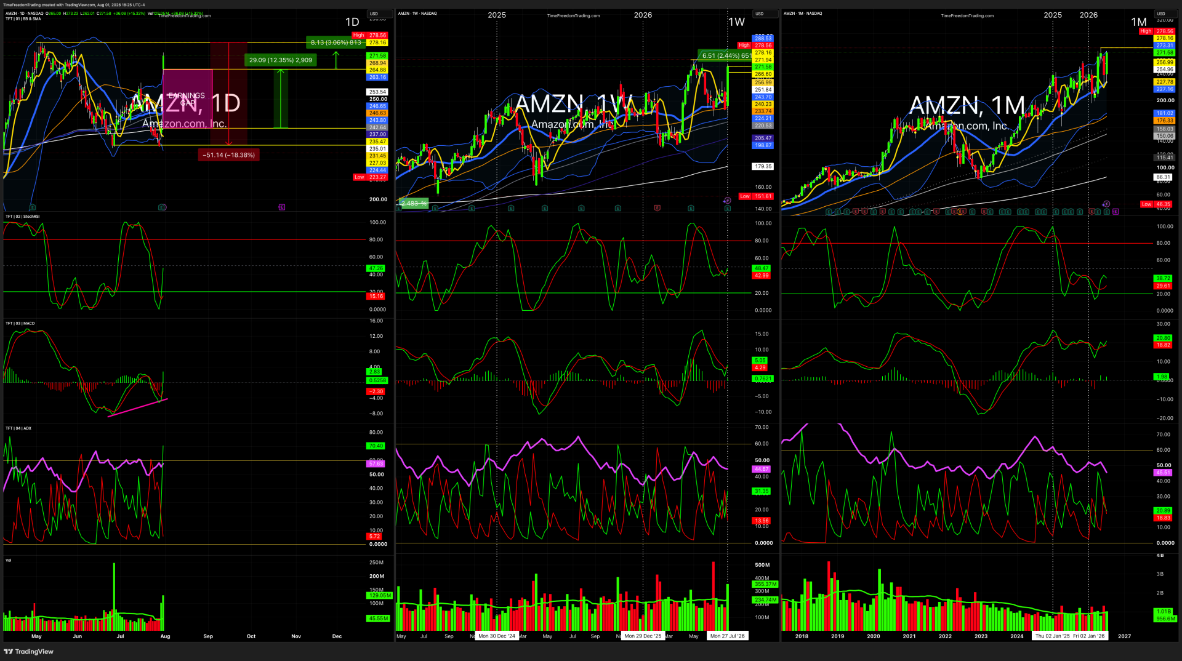The image size is (1182, 661).
Task: Click the AMZN · 1M · NASDAQ symbol legend
Action: [803, 14]
